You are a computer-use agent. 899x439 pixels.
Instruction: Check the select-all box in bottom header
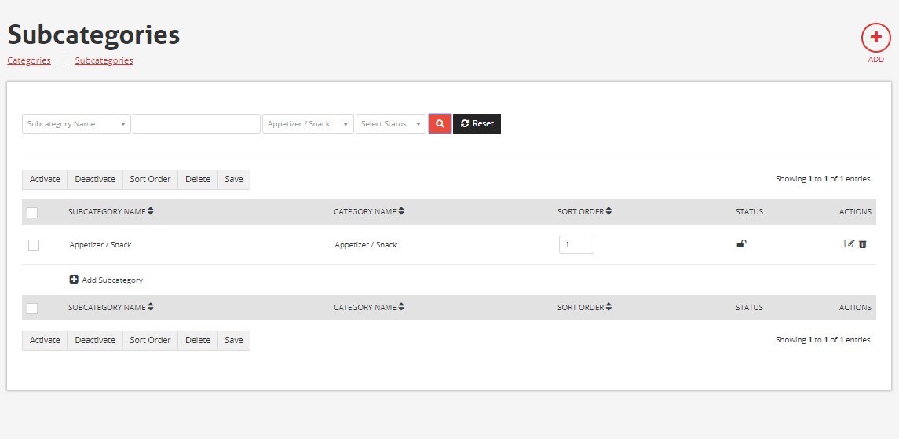point(33,309)
